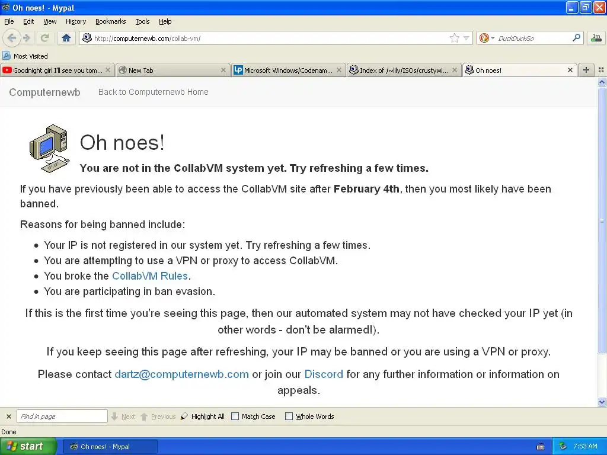Toggle Highlight All in the find bar
Image resolution: width=607 pixels, height=455 pixels.
[x=203, y=416]
